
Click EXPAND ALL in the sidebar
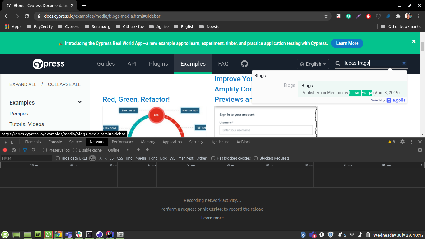pyautogui.click(x=23, y=84)
